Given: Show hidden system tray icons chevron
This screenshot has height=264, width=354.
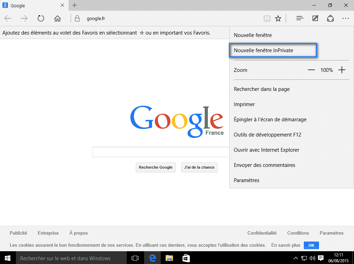Looking at the screenshot, I should (x=296, y=258).
